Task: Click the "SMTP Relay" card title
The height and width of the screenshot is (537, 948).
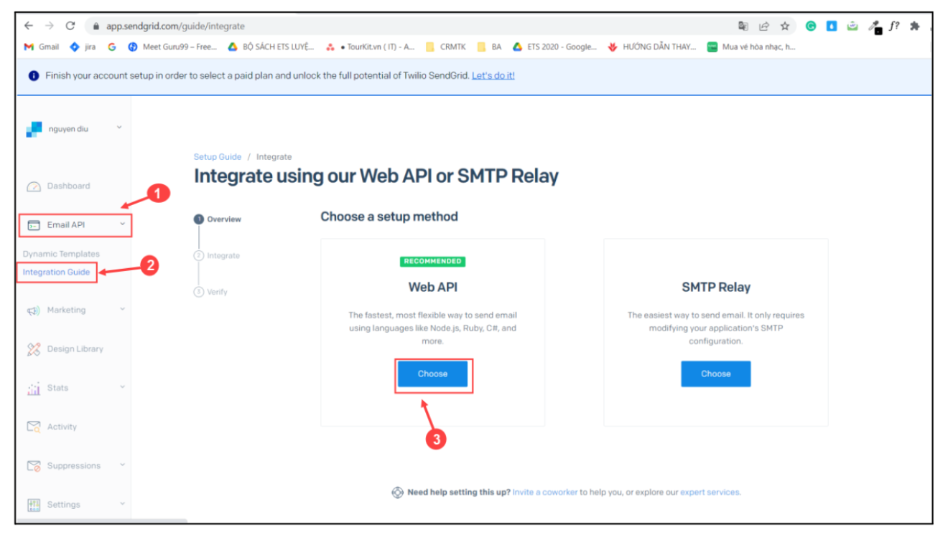Action: [x=716, y=287]
